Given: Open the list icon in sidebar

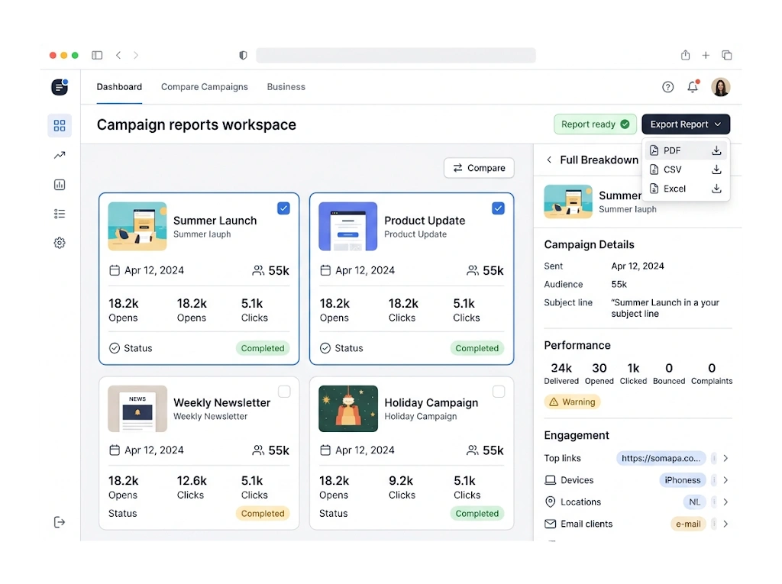Looking at the screenshot, I should click(60, 214).
